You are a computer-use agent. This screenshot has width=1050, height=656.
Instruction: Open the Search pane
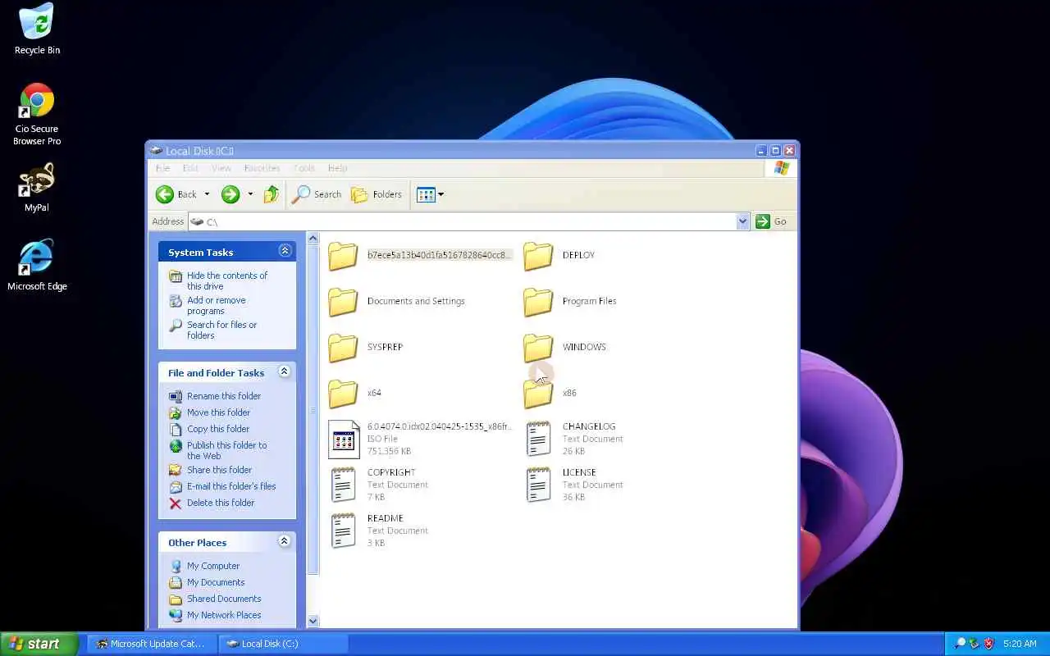pos(317,194)
